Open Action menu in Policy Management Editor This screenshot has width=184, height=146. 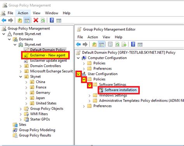tap(93, 37)
